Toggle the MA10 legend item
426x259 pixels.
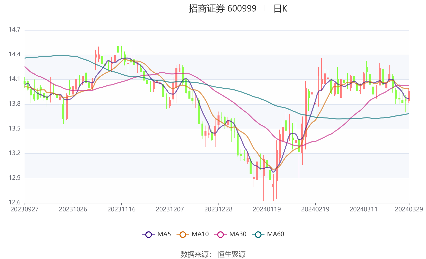pyautogui.click(x=193, y=234)
